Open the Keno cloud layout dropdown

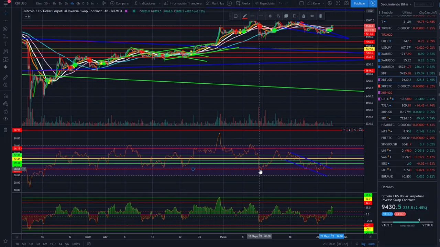(x=316, y=3)
